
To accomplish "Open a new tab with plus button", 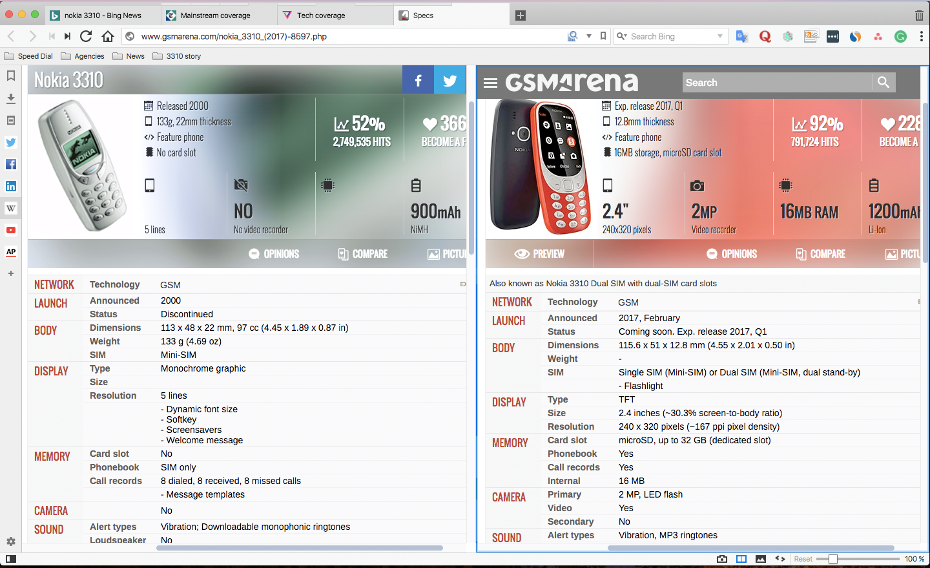I will coord(521,16).
